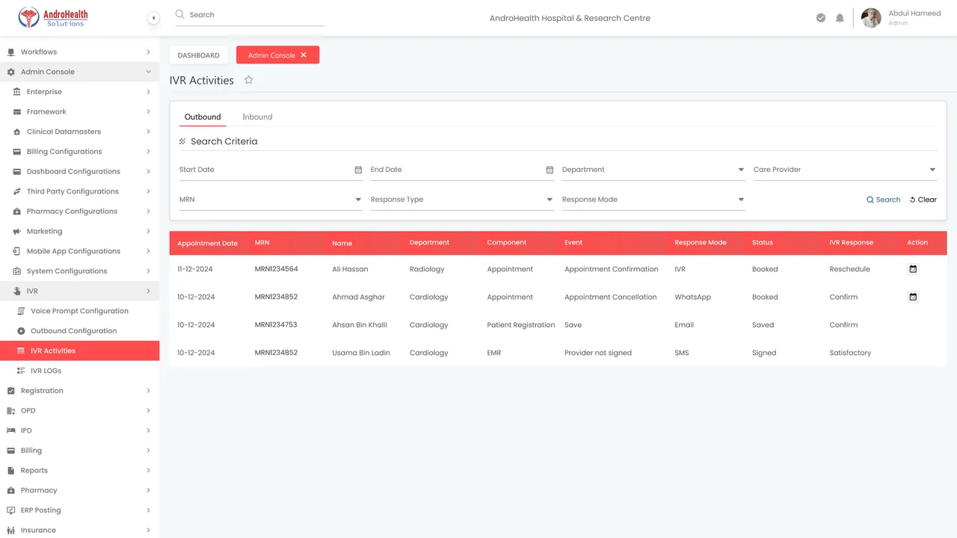Image resolution: width=957 pixels, height=538 pixels.
Task: Close the Admin Console tab with X
Action: pos(304,55)
